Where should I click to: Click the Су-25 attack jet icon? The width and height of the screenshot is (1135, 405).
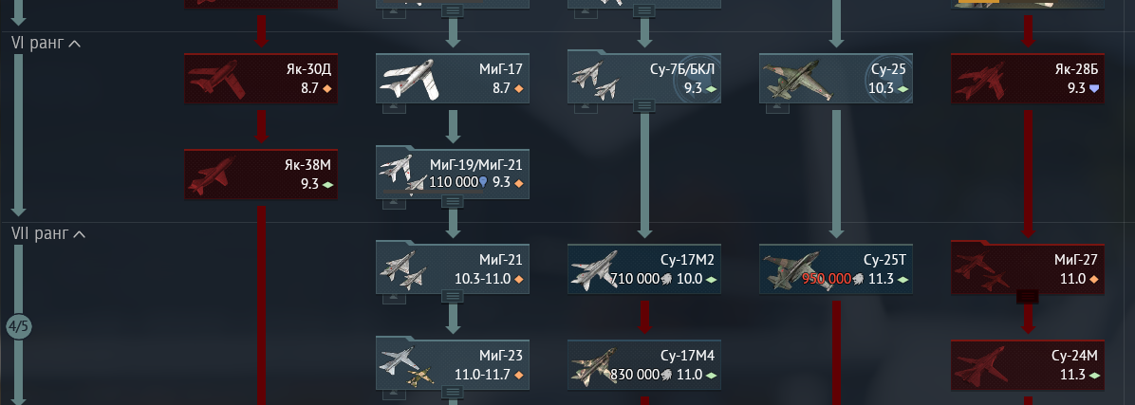click(795, 79)
